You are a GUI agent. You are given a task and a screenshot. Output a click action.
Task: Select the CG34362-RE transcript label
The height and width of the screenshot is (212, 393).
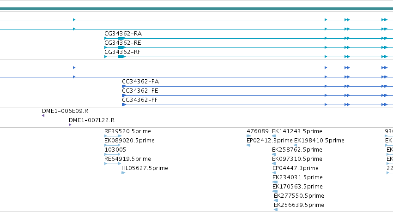[122, 43]
